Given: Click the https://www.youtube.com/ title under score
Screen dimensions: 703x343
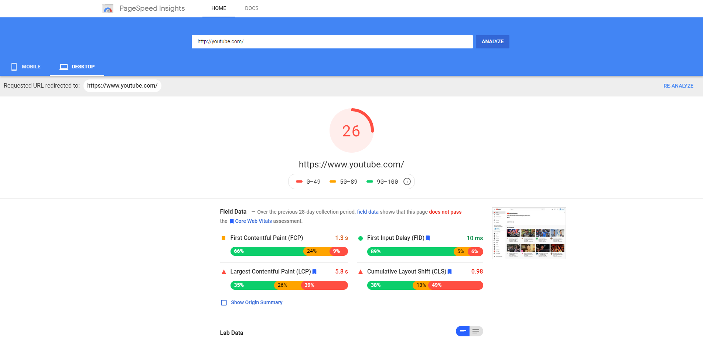Looking at the screenshot, I should tap(351, 164).
